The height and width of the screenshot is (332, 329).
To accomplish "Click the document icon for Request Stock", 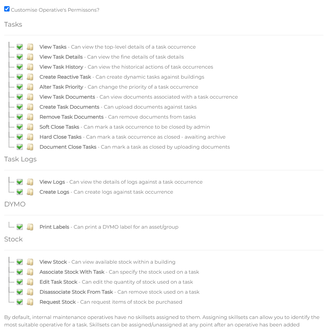I will [30, 302].
